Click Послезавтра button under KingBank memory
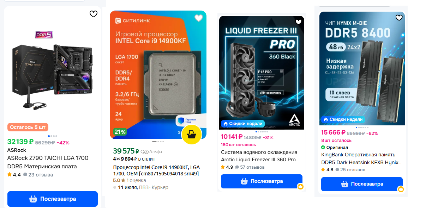The height and width of the screenshot is (218, 432). 362,184
